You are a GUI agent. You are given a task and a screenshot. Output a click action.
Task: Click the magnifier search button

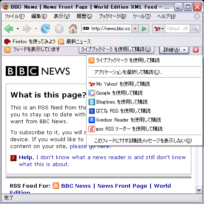click(x=195, y=29)
